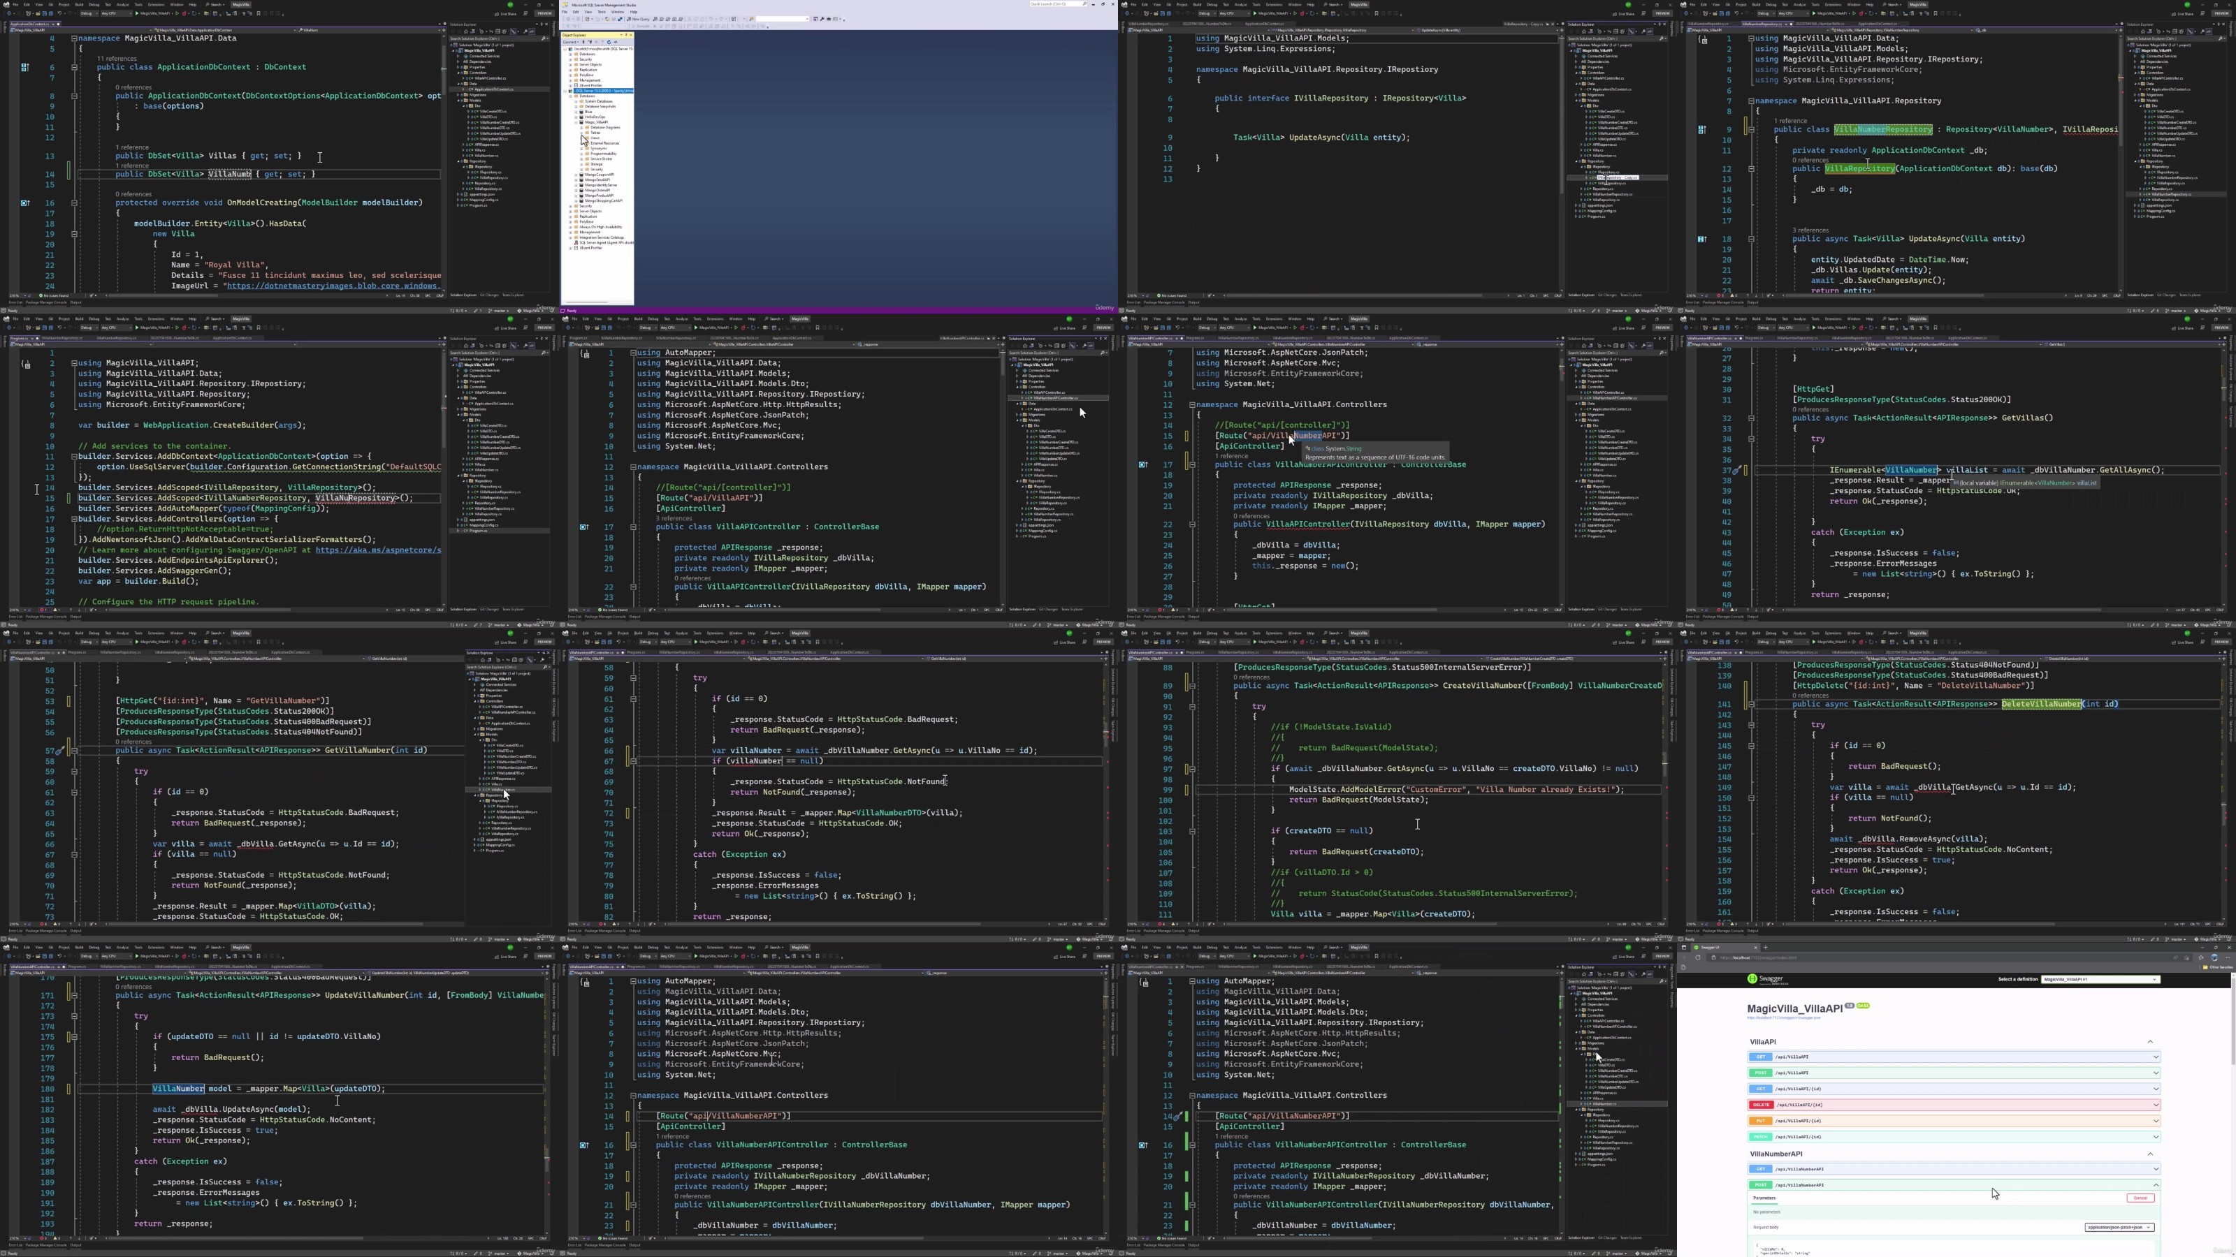2236x1257 pixels.
Task: Expand System Databases in SSMS
Action: [x=576, y=101]
